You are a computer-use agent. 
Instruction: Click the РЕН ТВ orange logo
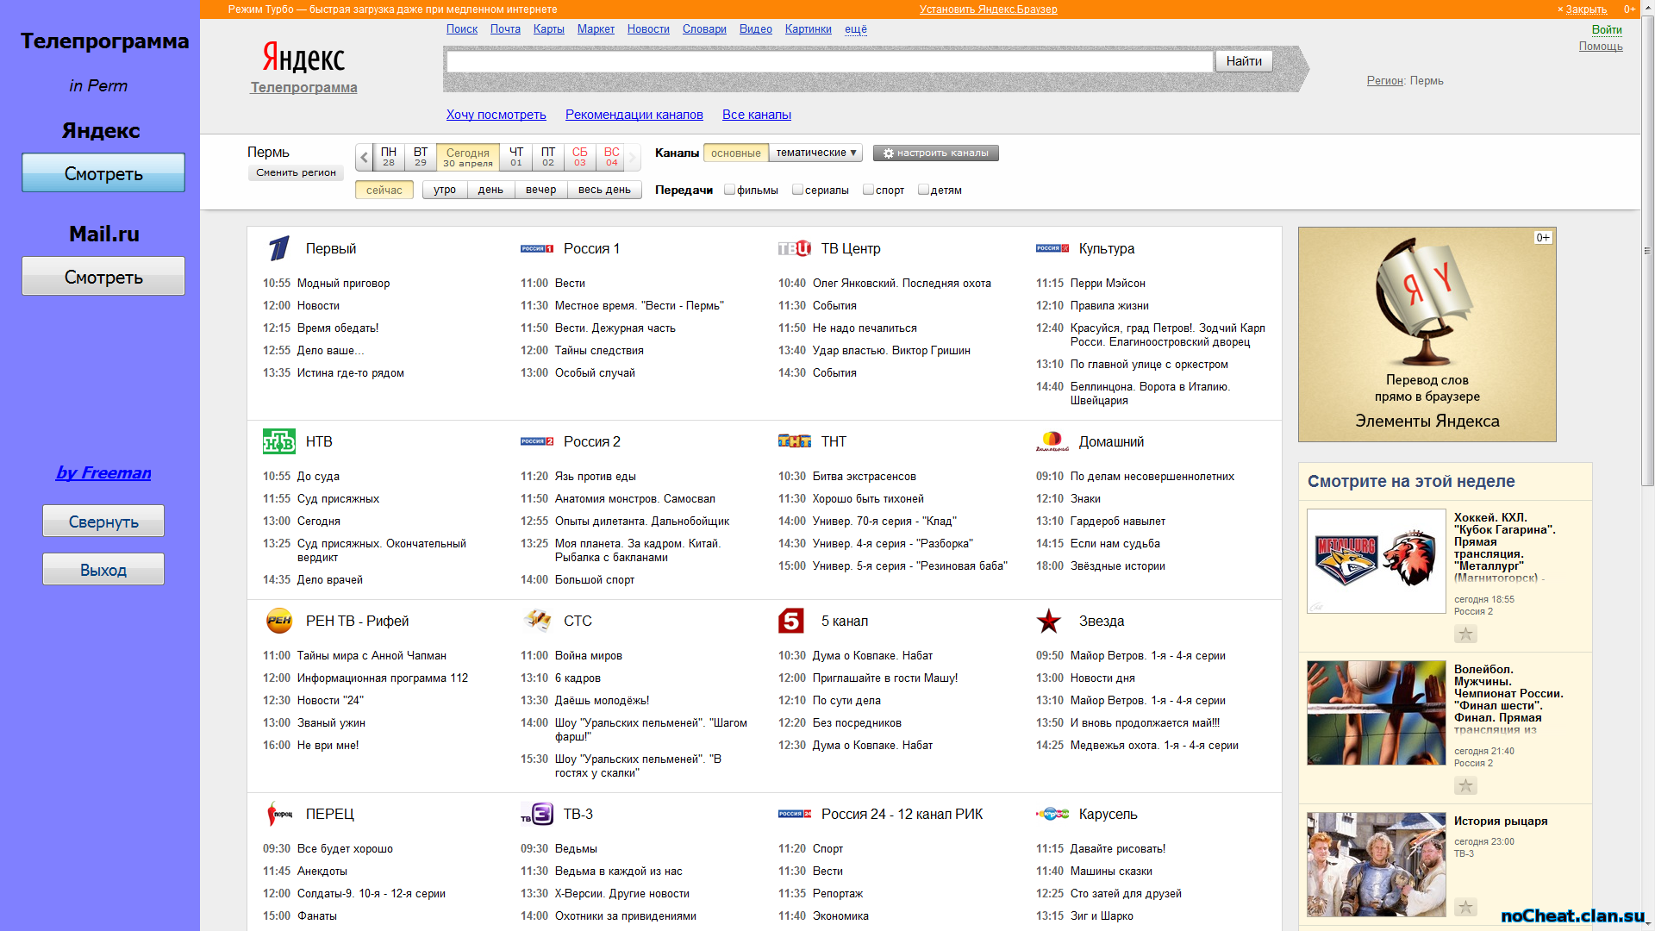pos(278,621)
